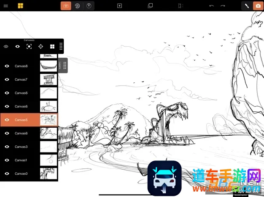Add a new canvas with plus icon
This screenshot has width=264, height=197.
click(119, 6)
